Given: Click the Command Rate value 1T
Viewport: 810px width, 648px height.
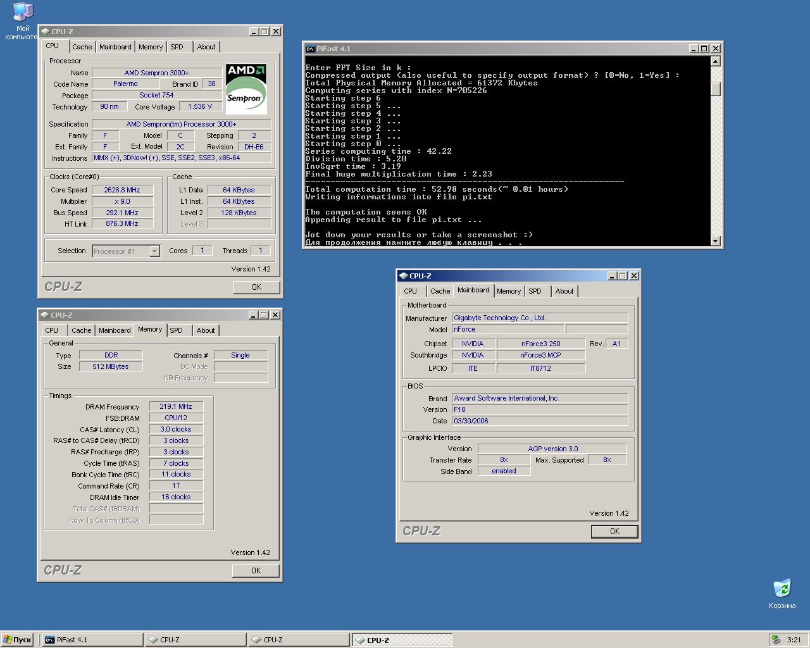Looking at the screenshot, I should click(x=176, y=485).
